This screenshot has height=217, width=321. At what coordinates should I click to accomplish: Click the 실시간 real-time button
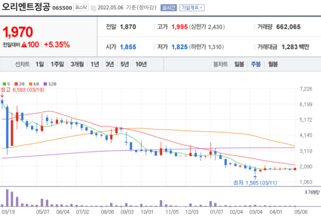pos(168,8)
